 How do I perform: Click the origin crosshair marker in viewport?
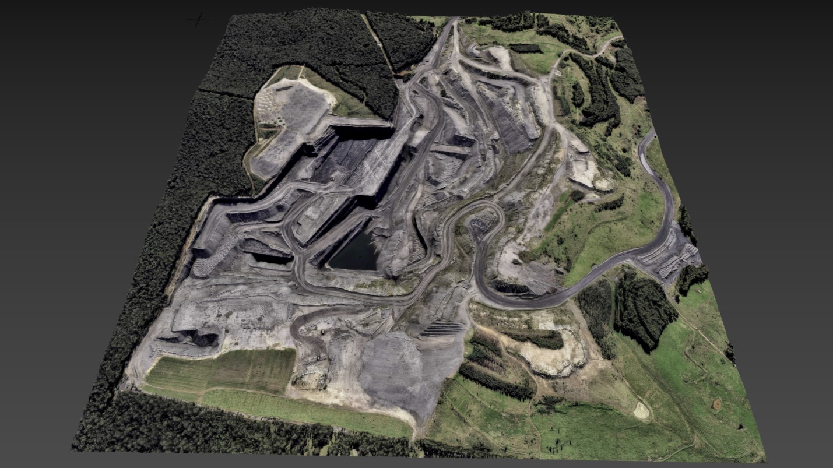click(x=199, y=20)
